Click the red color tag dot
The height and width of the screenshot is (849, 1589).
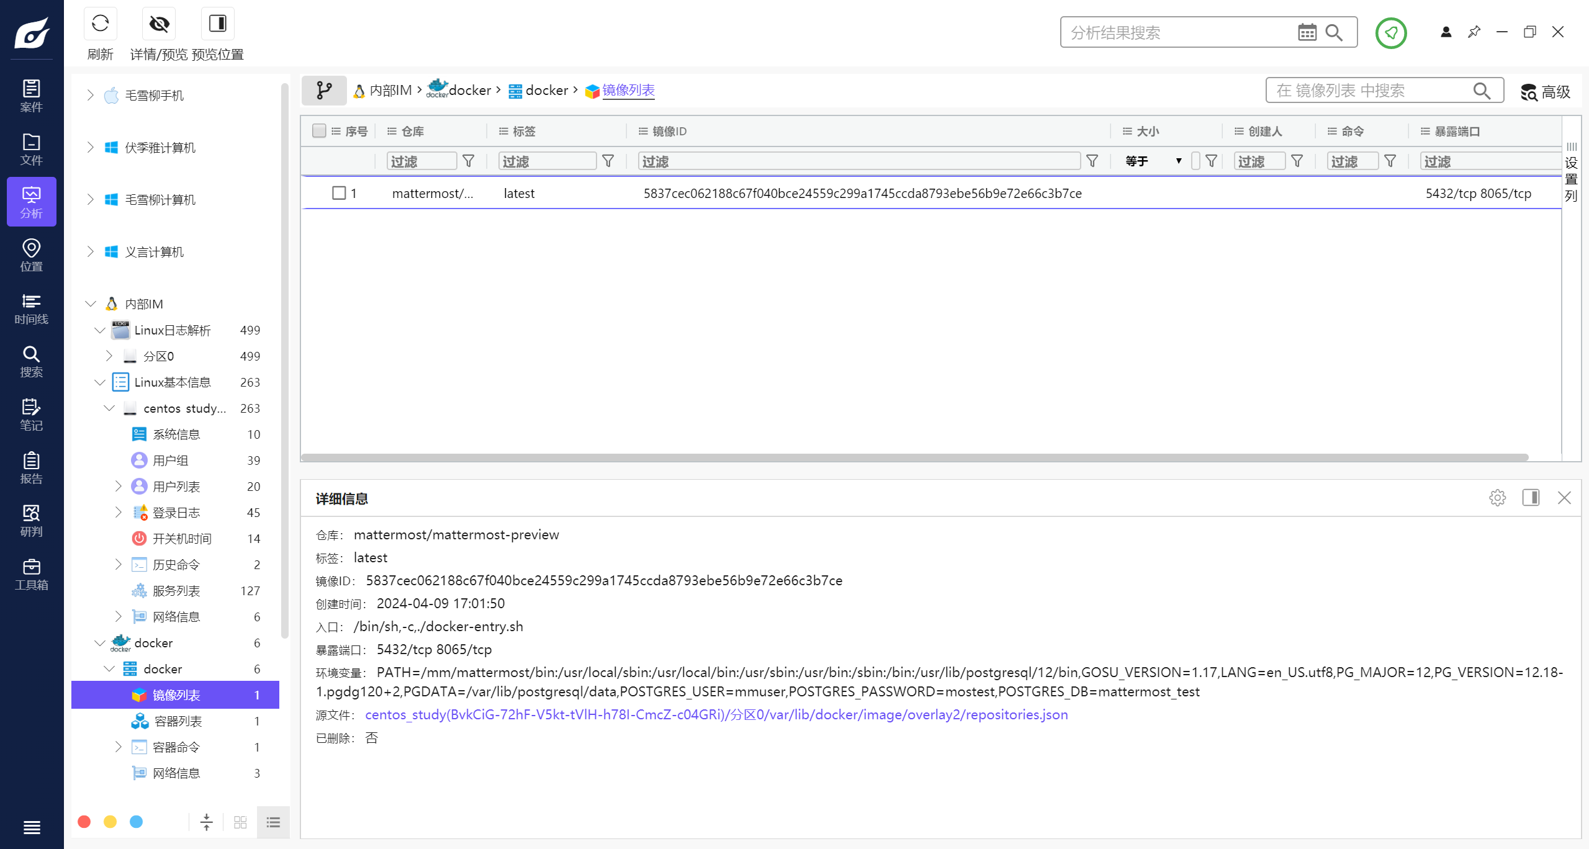(84, 822)
